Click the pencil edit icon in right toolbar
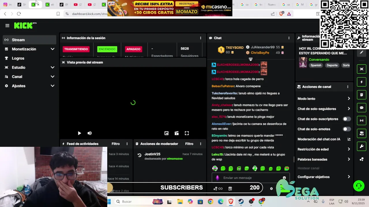 point(362,52)
